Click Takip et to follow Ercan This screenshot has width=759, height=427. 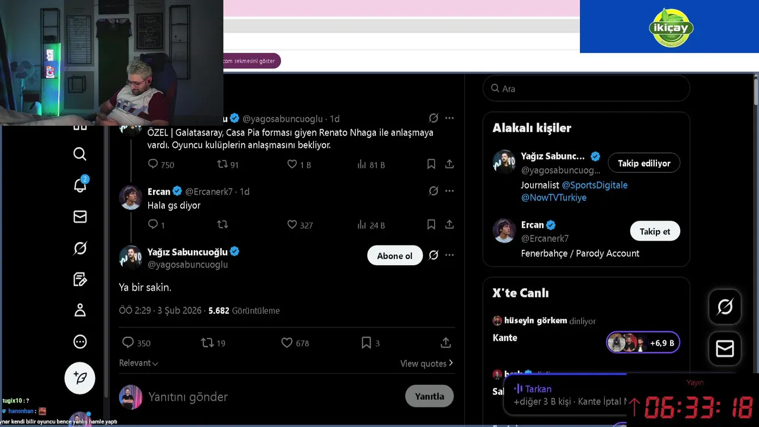tap(655, 231)
